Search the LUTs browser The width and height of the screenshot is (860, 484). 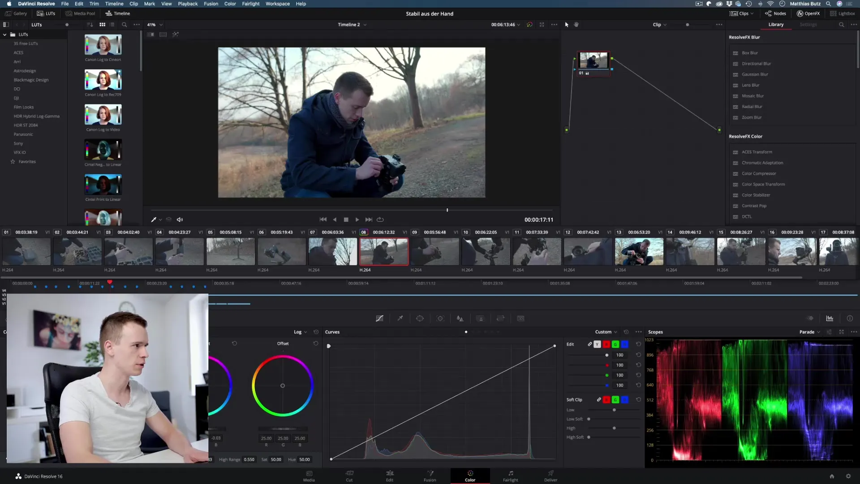(124, 25)
